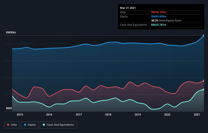This screenshot has width=208, height=133.
Task: Select the 2017 x-axis label
Action: [x=79, y=115]
